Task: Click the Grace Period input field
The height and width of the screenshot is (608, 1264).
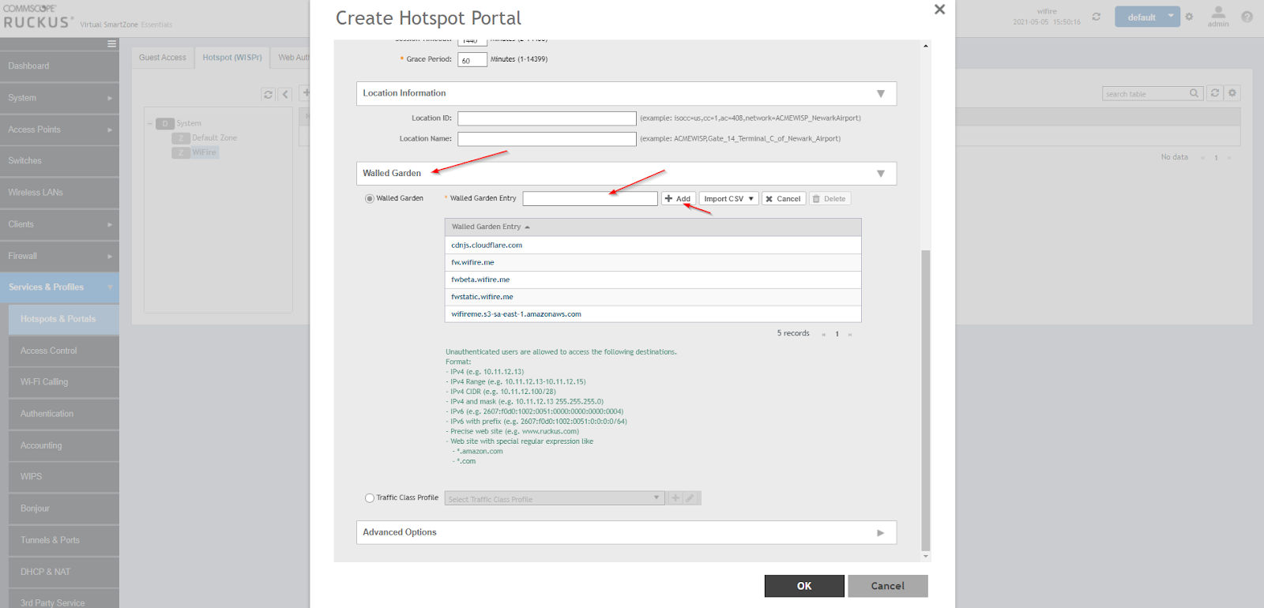Action: tap(472, 60)
